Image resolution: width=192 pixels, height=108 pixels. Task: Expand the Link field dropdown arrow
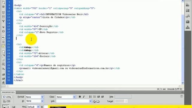[x=90, y=101]
